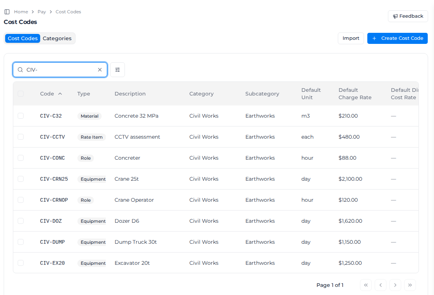Click the Page 1 of 1 label
The width and height of the screenshot is (434, 295).
[330, 285]
